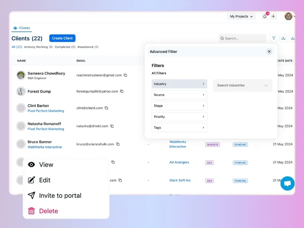
Task: Click the name Bruce Banner
Action: coord(40,142)
